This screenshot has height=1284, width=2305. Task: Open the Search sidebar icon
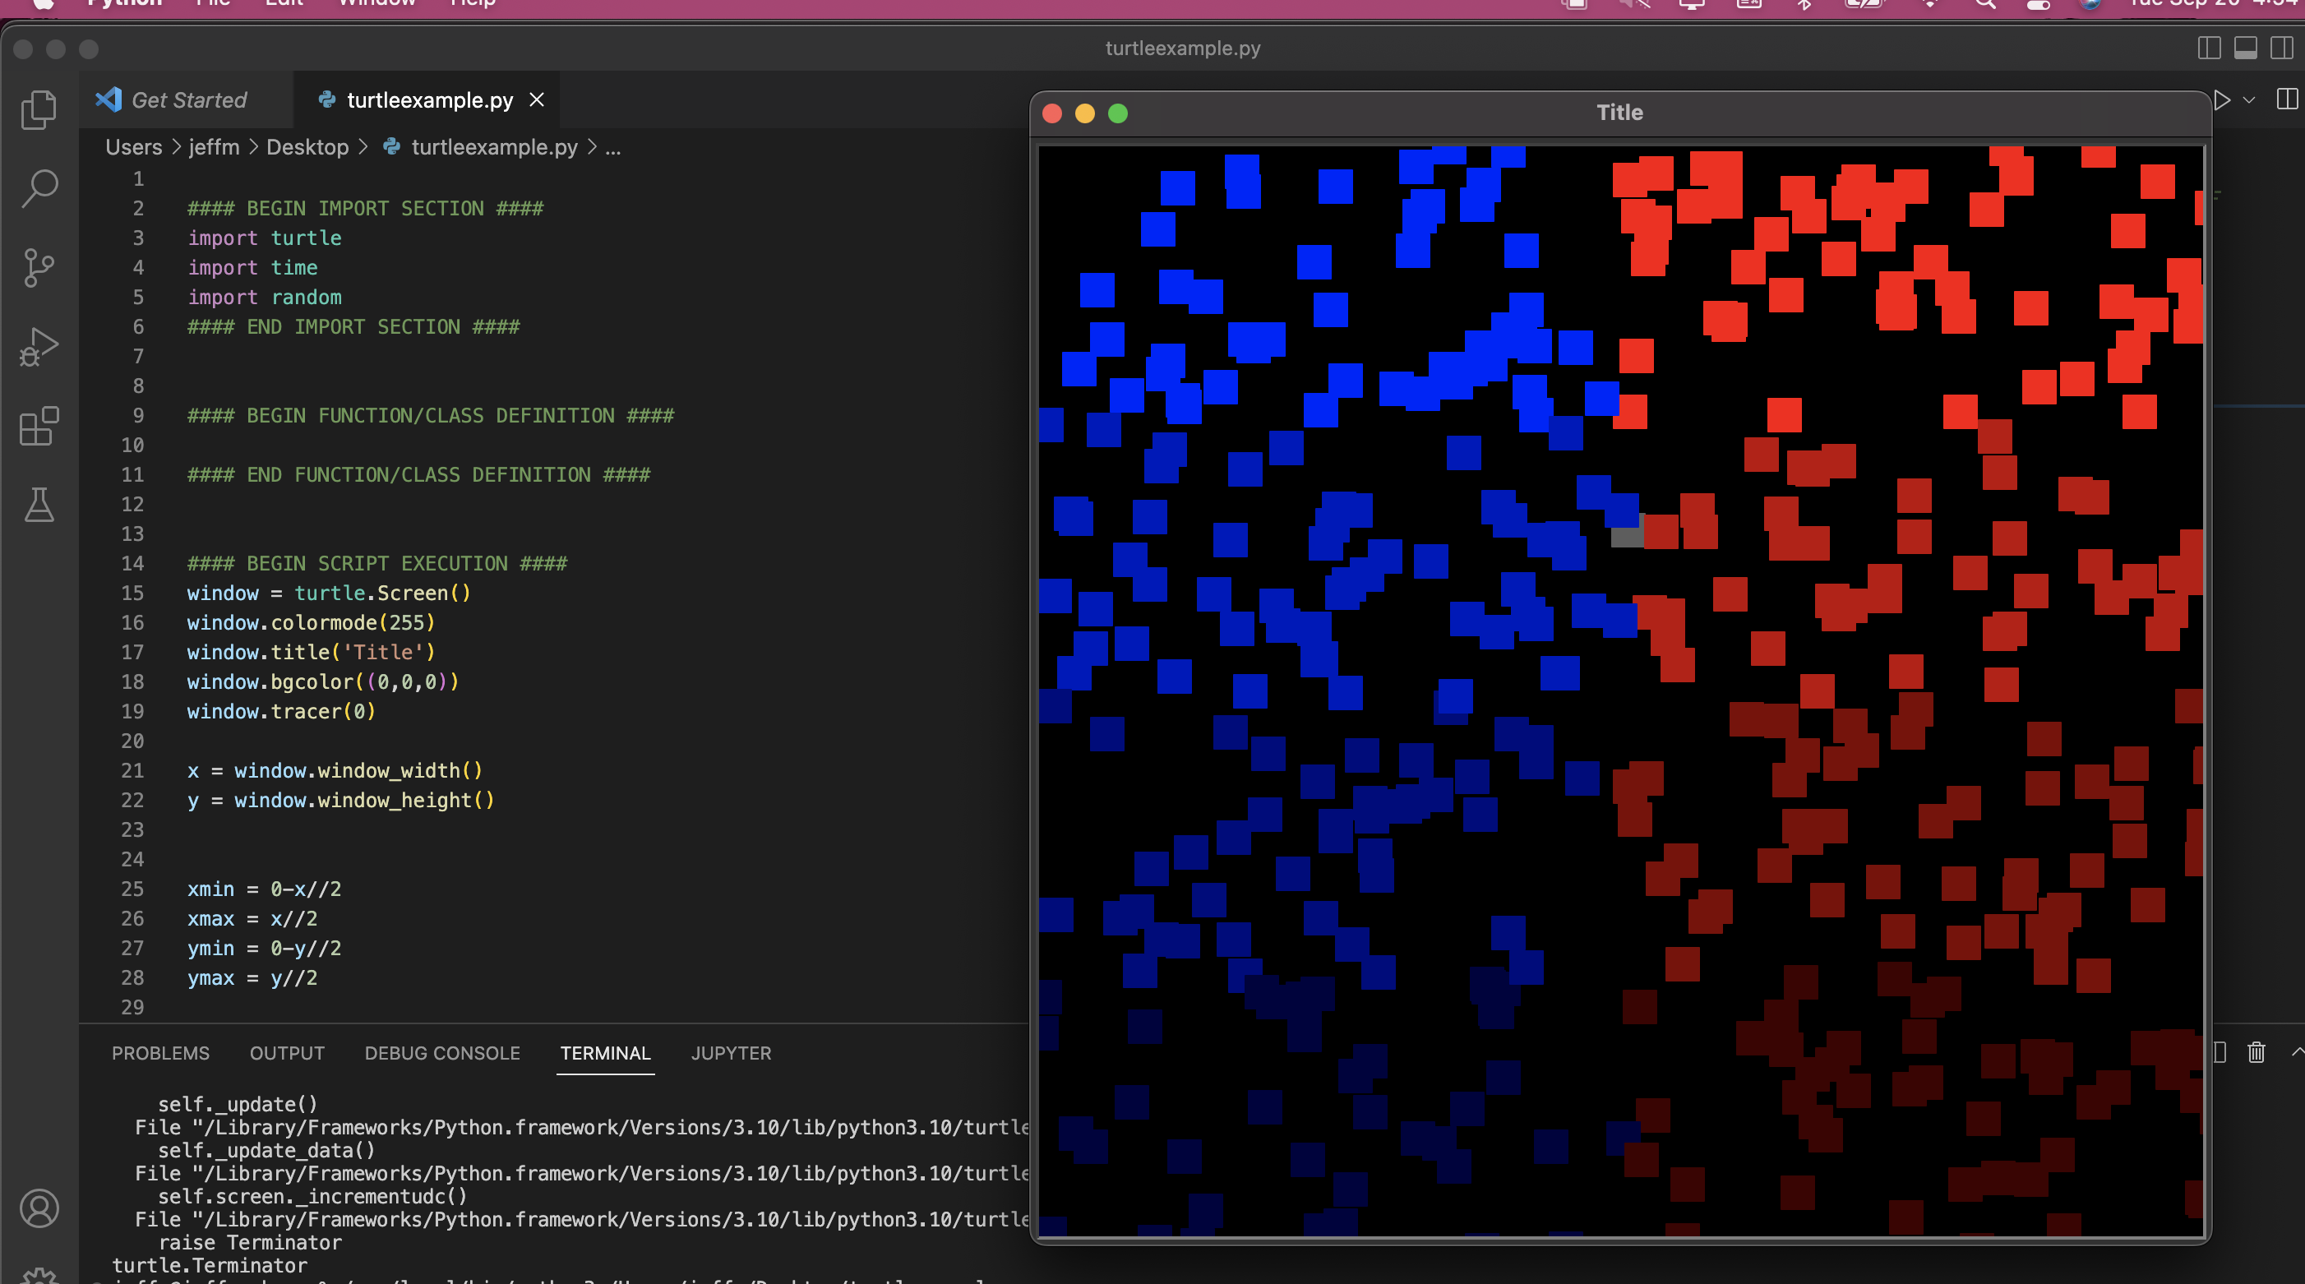click(x=39, y=188)
